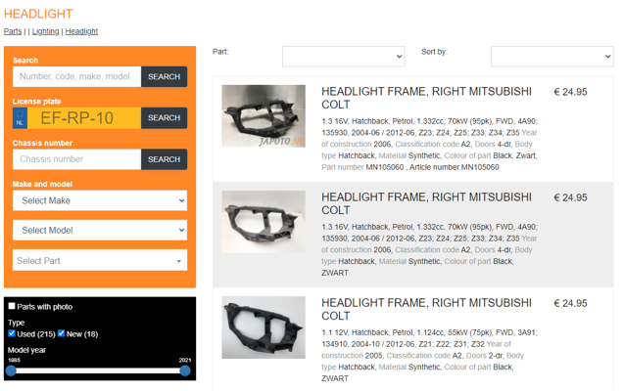The height and width of the screenshot is (391, 623).
Task: Open third headlight frame product photo
Action: coord(263,327)
